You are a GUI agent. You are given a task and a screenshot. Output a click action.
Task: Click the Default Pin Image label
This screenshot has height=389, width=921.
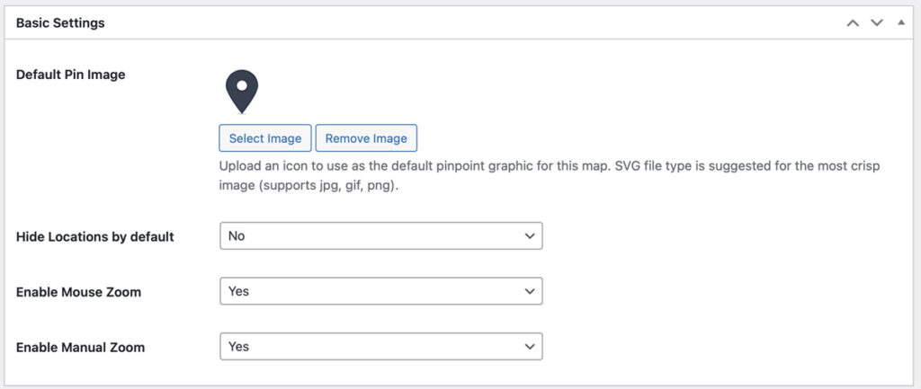point(70,75)
